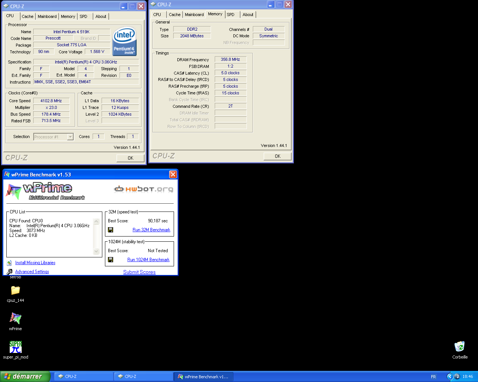478x382 pixels.
Task: Open Mainboard tab in left CPU-Z window
Action: 47,16
